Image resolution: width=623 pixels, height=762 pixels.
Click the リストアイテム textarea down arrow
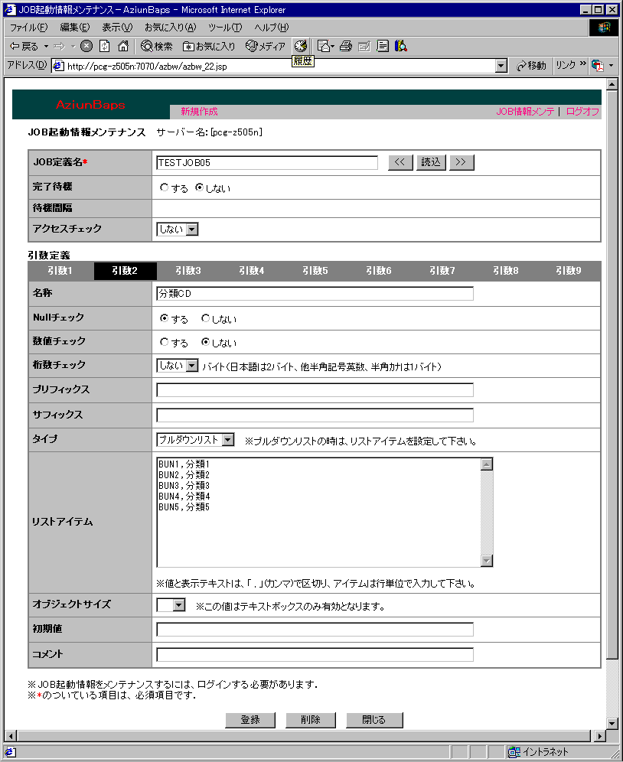pyautogui.click(x=487, y=561)
